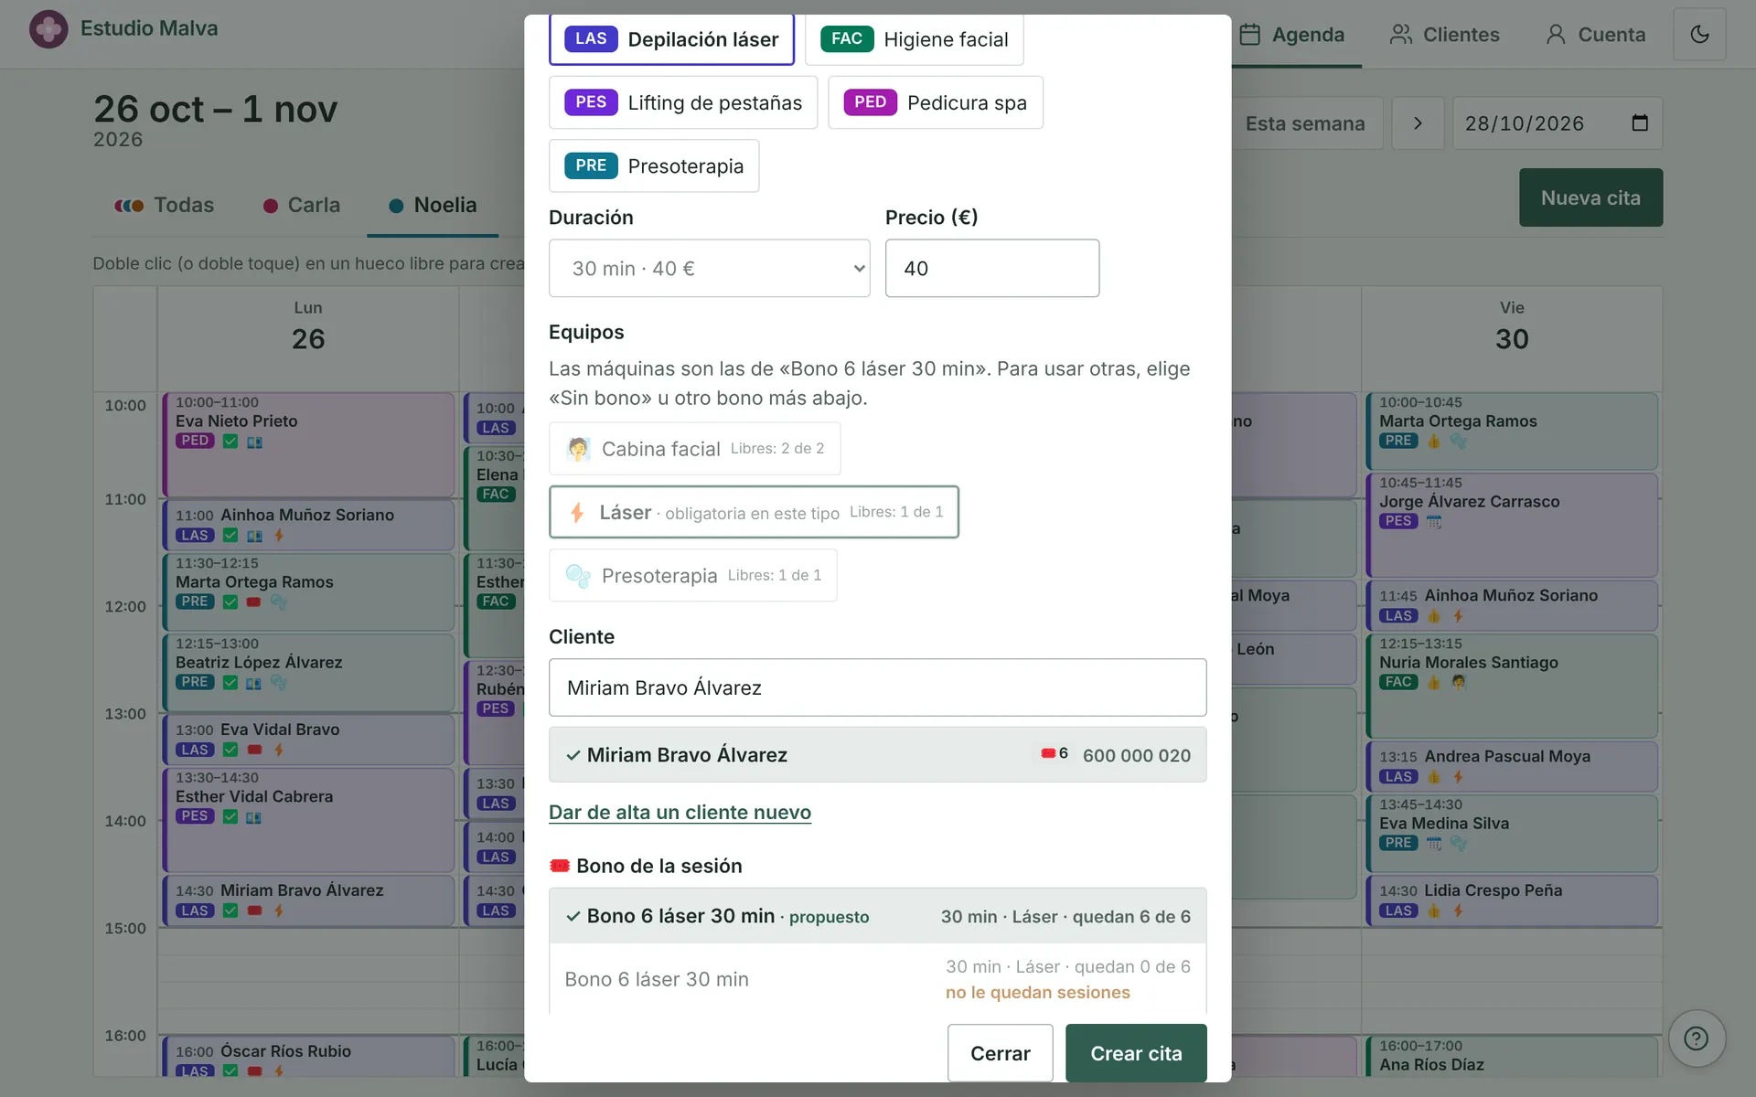Click the Crear cita button
Screen dimensions: 1756x1097
(x=1136, y=1053)
